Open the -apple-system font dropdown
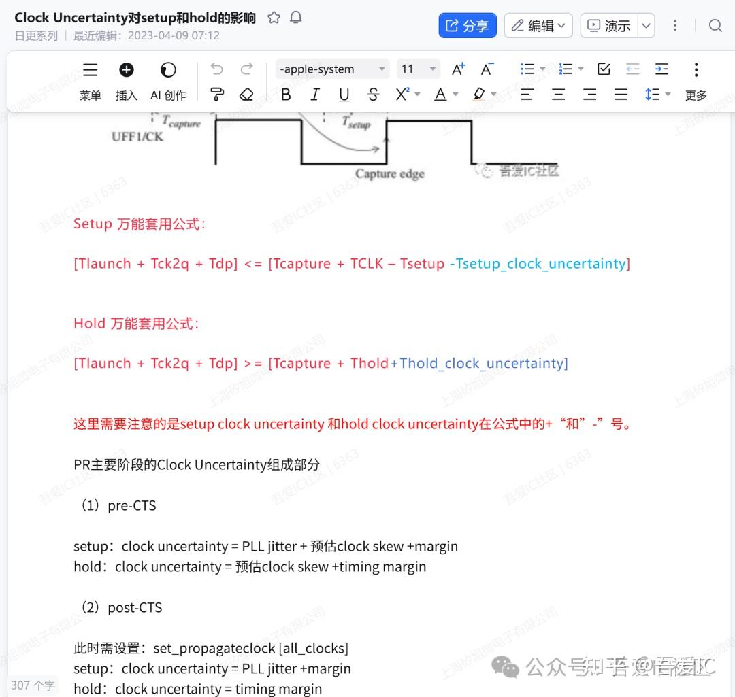Image resolution: width=735 pixels, height=697 pixels. [332, 69]
